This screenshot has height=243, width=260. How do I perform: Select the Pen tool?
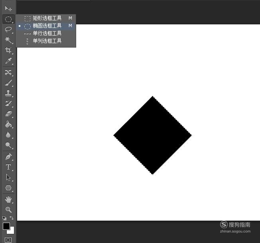tap(8, 157)
